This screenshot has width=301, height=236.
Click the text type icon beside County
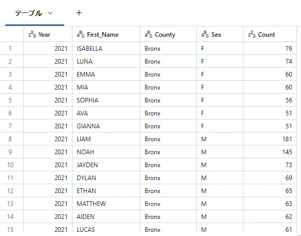coord(148,35)
